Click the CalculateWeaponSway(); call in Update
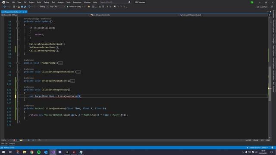The width and height of the screenshot is (276, 155). pyautogui.click(x=44, y=51)
